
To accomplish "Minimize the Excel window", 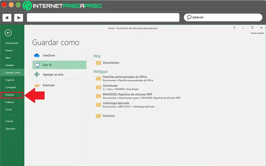I will pos(243,28).
